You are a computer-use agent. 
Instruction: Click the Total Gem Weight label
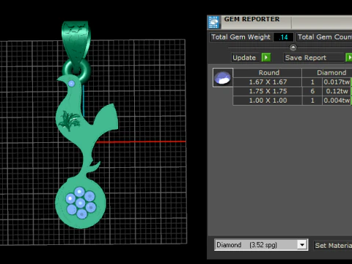point(241,37)
